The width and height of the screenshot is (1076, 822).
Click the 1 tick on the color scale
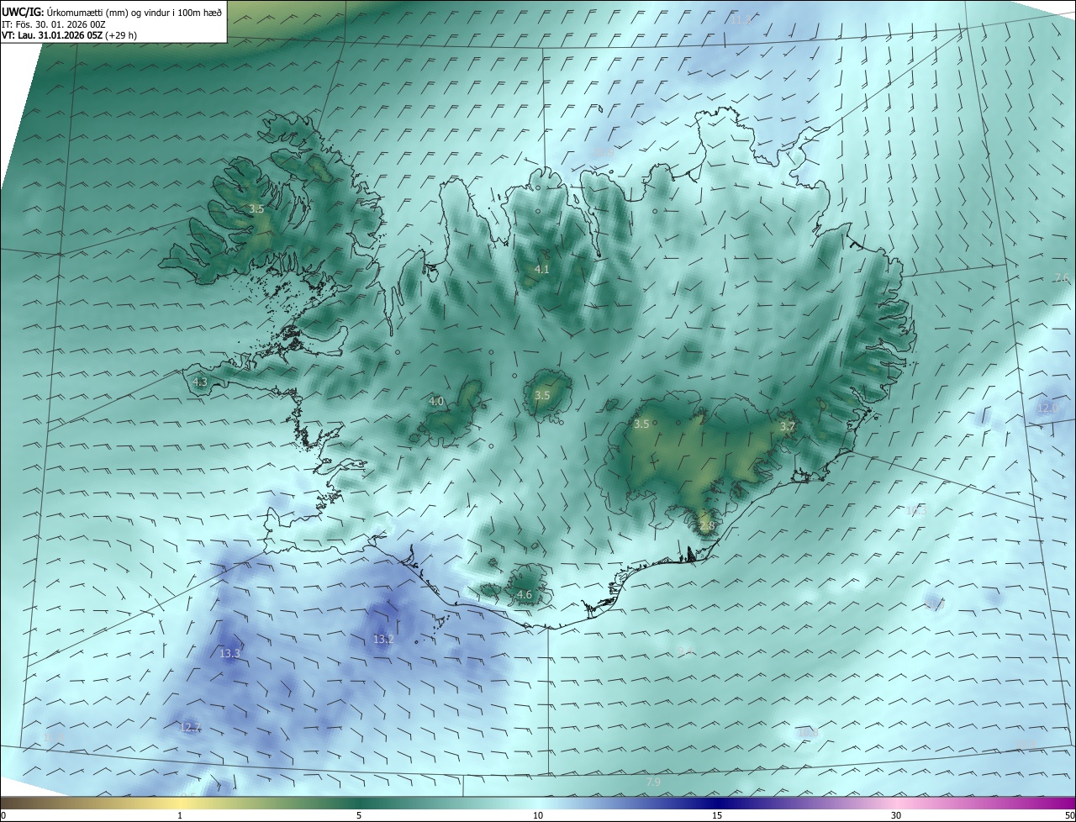pos(180,815)
